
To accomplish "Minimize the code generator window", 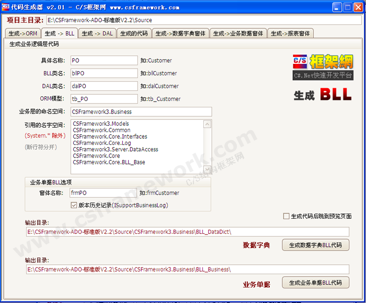I will tap(335, 7).
